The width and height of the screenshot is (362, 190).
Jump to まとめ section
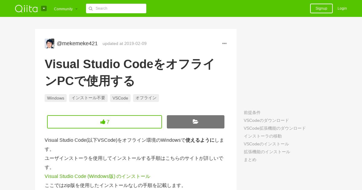(x=250, y=160)
